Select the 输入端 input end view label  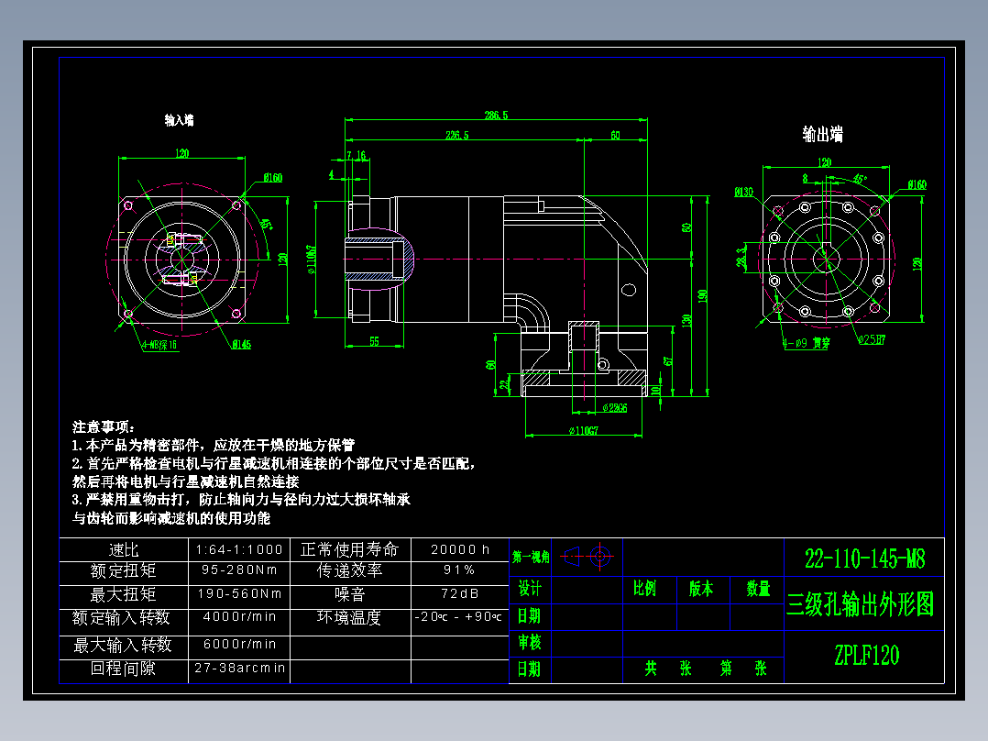[181, 120]
